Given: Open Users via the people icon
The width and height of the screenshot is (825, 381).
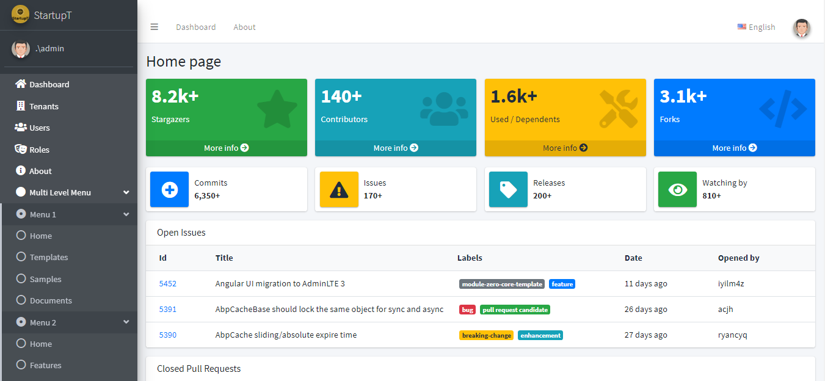Looking at the screenshot, I should click(x=21, y=128).
